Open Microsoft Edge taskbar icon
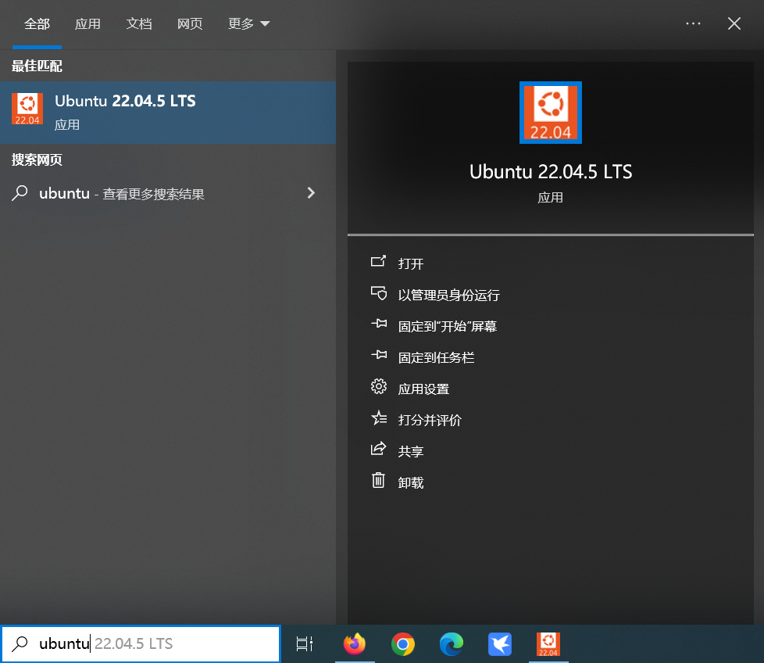Image resolution: width=764 pixels, height=663 pixels. tap(451, 644)
